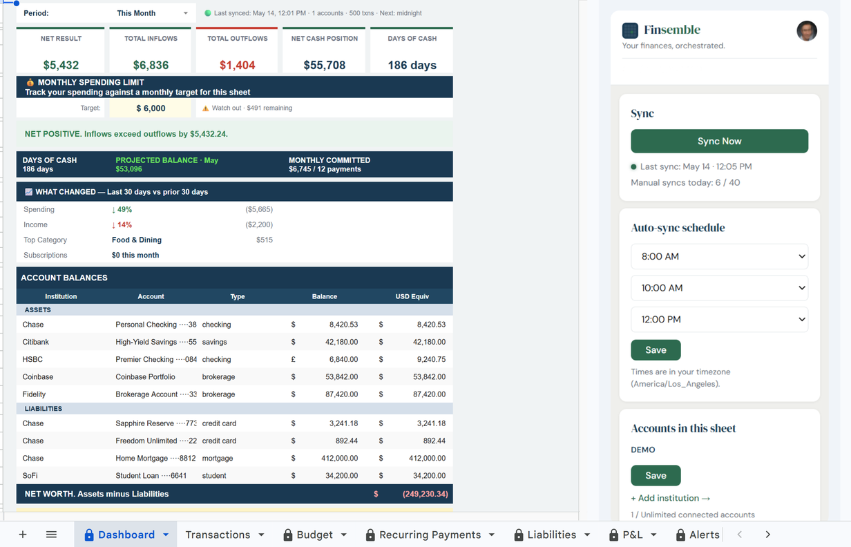Open the Transactions tab dropdown arrow
The width and height of the screenshot is (851, 547).
[x=261, y=535]
